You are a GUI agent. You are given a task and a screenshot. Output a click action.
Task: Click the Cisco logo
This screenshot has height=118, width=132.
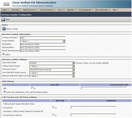[7, 4]
